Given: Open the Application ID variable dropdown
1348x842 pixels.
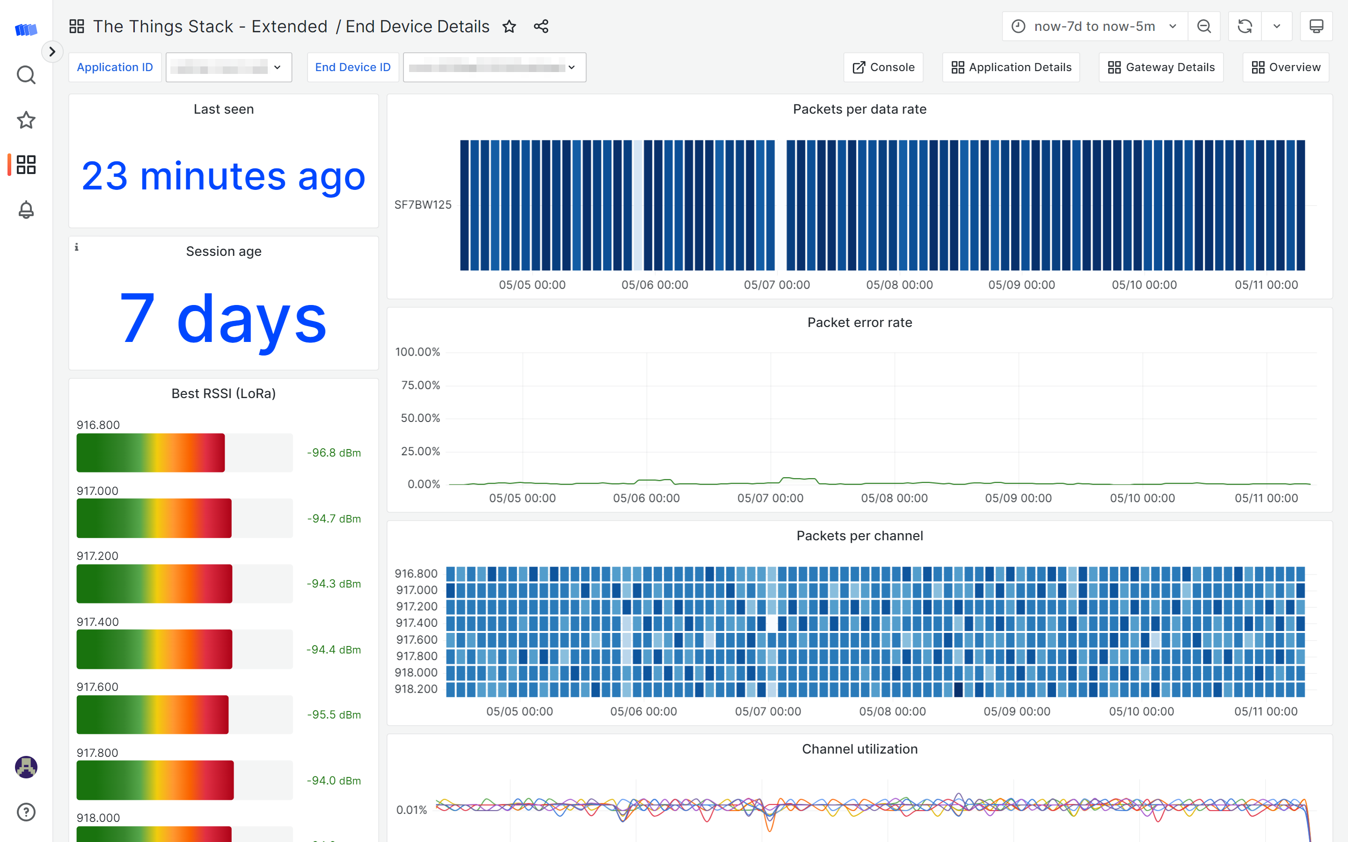Looking at the screenshot, I should coord(228,67).
